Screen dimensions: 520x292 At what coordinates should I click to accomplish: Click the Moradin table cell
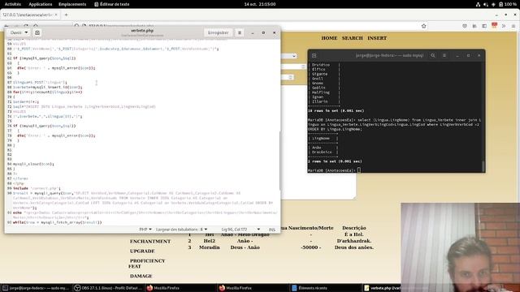210,247
